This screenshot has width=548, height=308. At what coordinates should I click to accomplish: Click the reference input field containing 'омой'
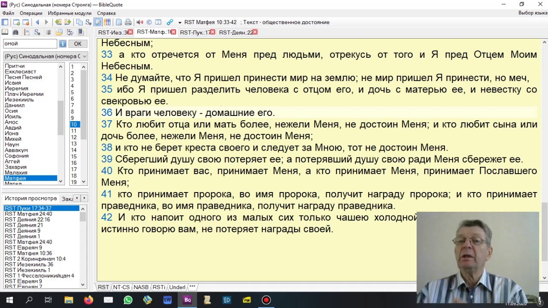pos(30,44)
